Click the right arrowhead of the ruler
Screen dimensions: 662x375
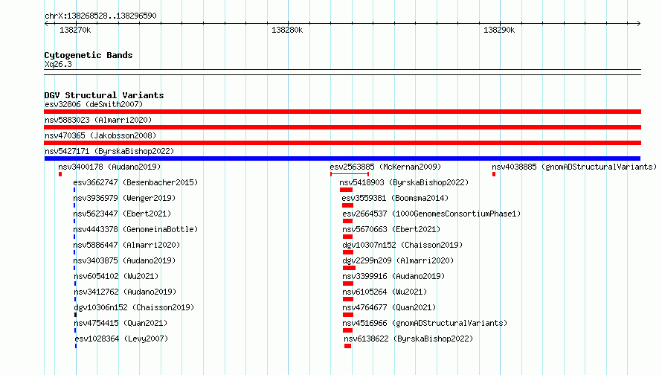point(639,23)
